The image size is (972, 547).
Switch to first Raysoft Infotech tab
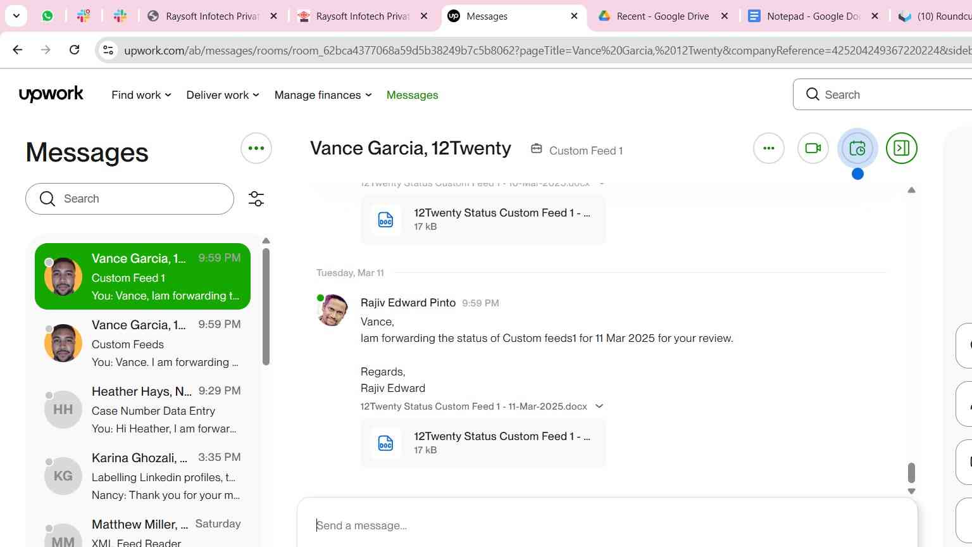pyautogui.click(x=213, y=16)
